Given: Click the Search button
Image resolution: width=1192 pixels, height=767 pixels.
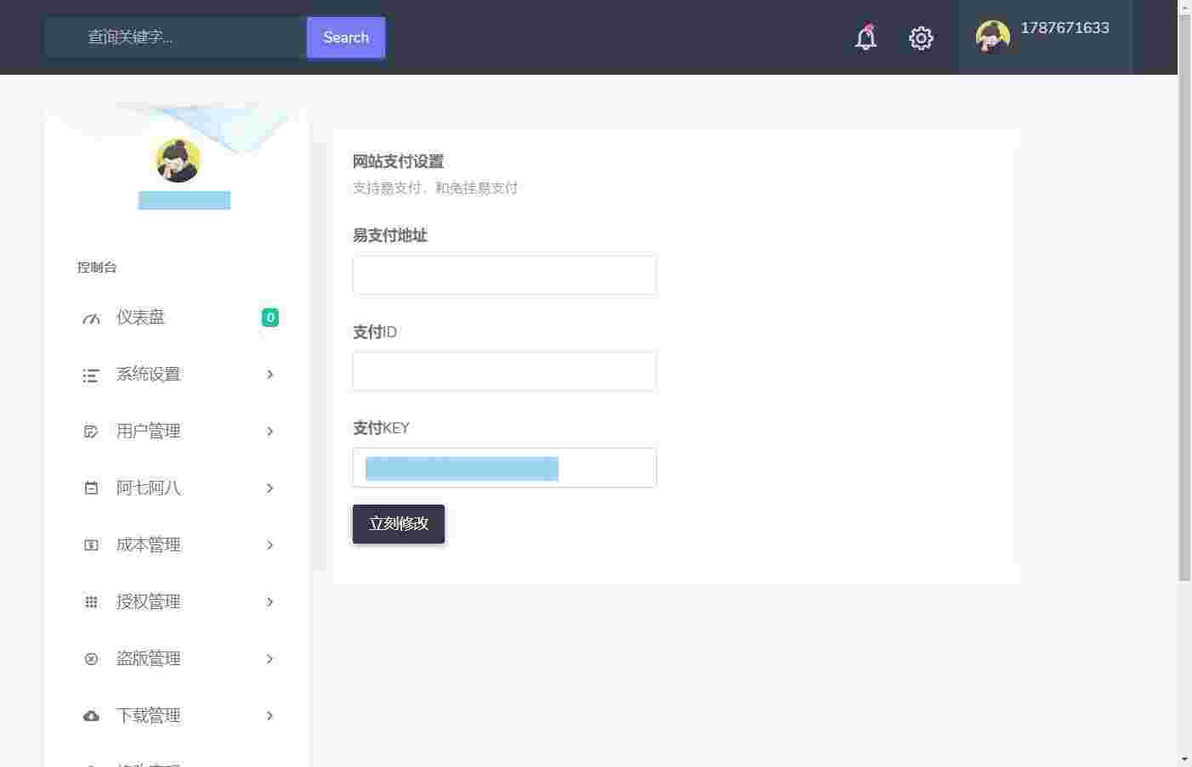Looking at the screenshot, I should coord(346,37).
